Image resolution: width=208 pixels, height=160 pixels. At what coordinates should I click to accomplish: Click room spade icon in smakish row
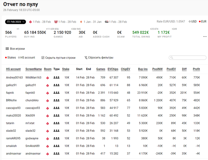[x=48, y=146]
